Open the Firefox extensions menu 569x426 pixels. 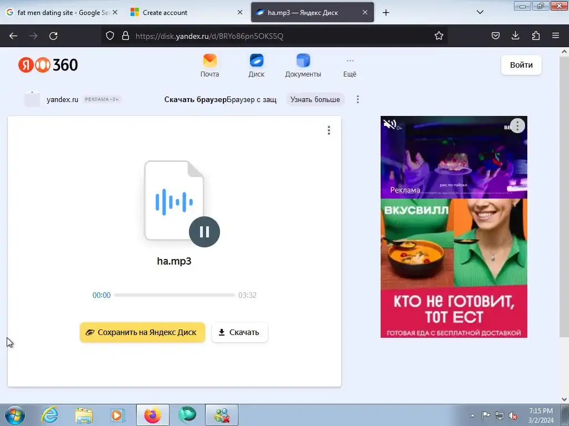(536, 35)
